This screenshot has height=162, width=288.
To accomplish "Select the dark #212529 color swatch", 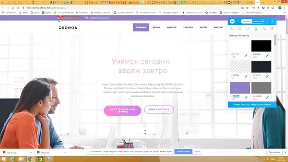I will coord(261,67).
